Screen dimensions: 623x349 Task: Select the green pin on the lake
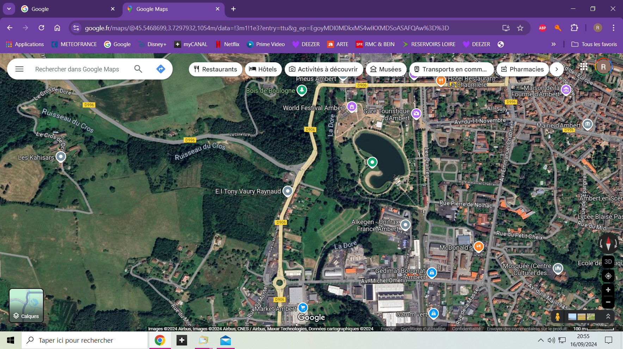372,162
